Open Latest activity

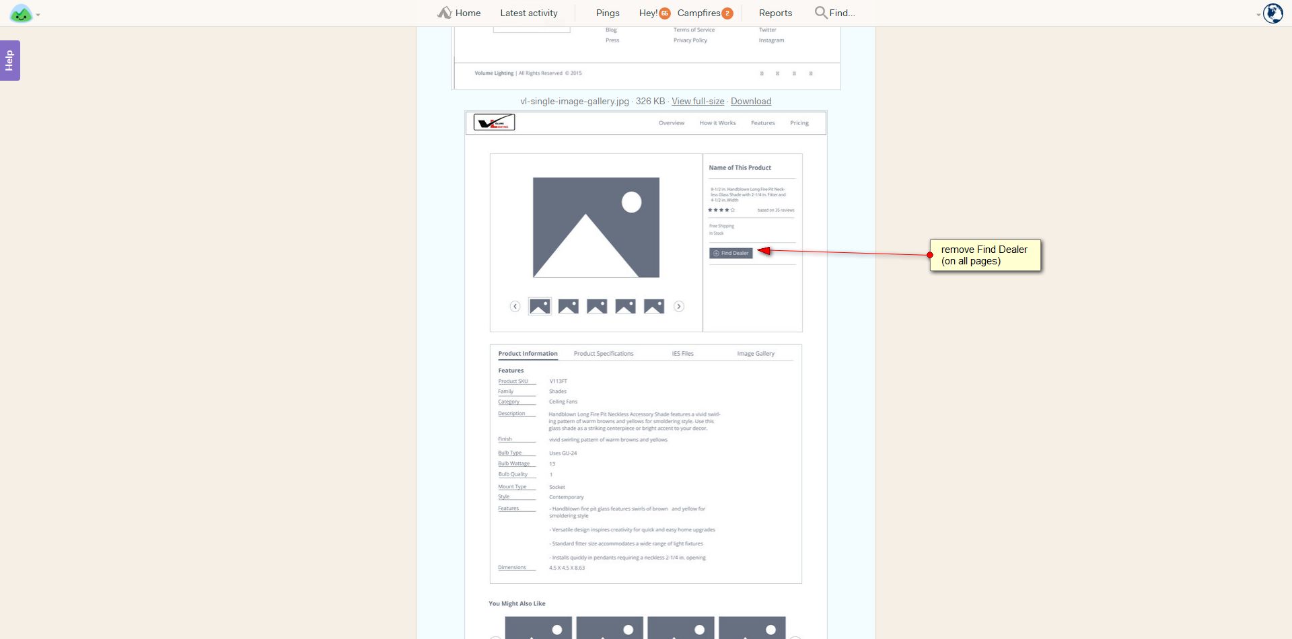[529, 13]
